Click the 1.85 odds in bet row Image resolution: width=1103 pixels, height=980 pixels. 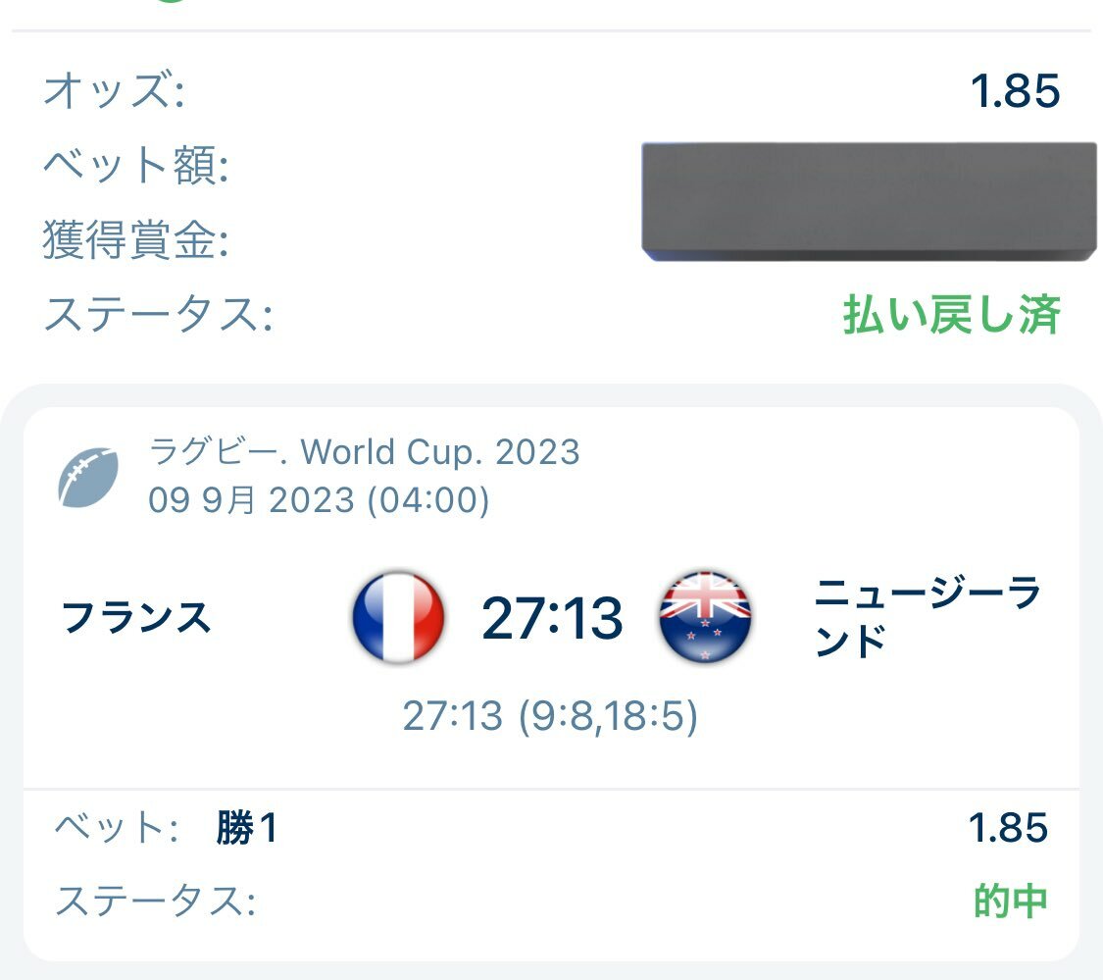(x=1008, y=827)
